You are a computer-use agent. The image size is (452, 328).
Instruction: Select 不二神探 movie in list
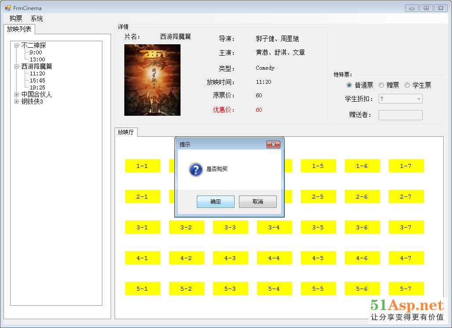[x=33, y=45]
